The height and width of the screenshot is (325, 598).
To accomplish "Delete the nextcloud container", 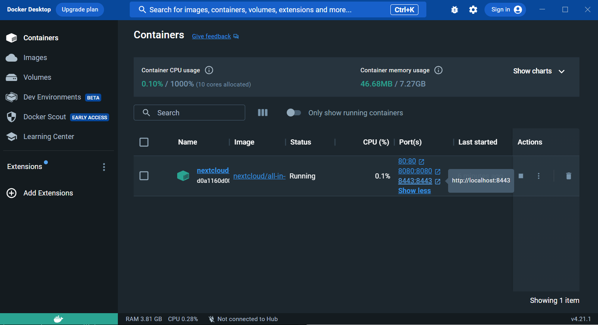I will 568,176.
